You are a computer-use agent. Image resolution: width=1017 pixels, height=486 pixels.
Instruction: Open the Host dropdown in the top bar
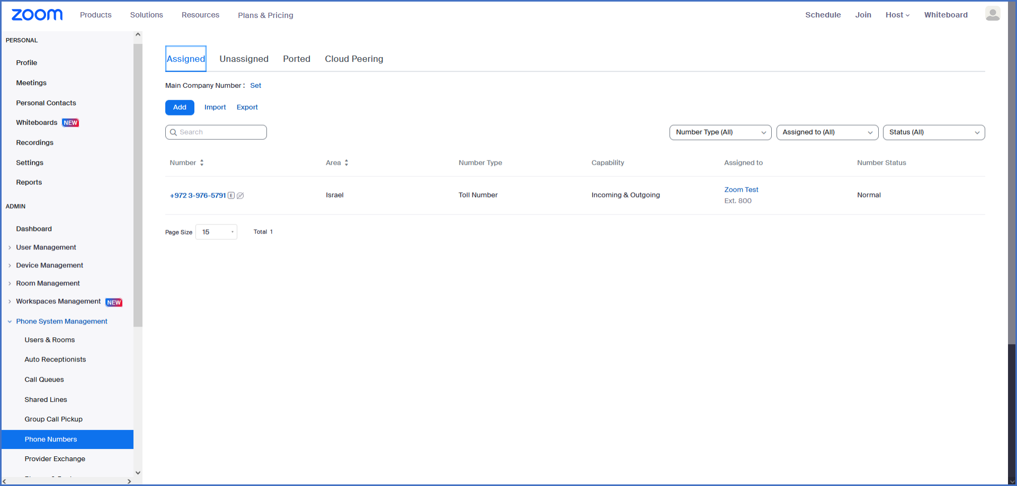pos(897,15)
